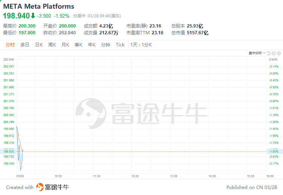Click the 最高价 value 200.300
283x195 pixels.
click(27, 26)
